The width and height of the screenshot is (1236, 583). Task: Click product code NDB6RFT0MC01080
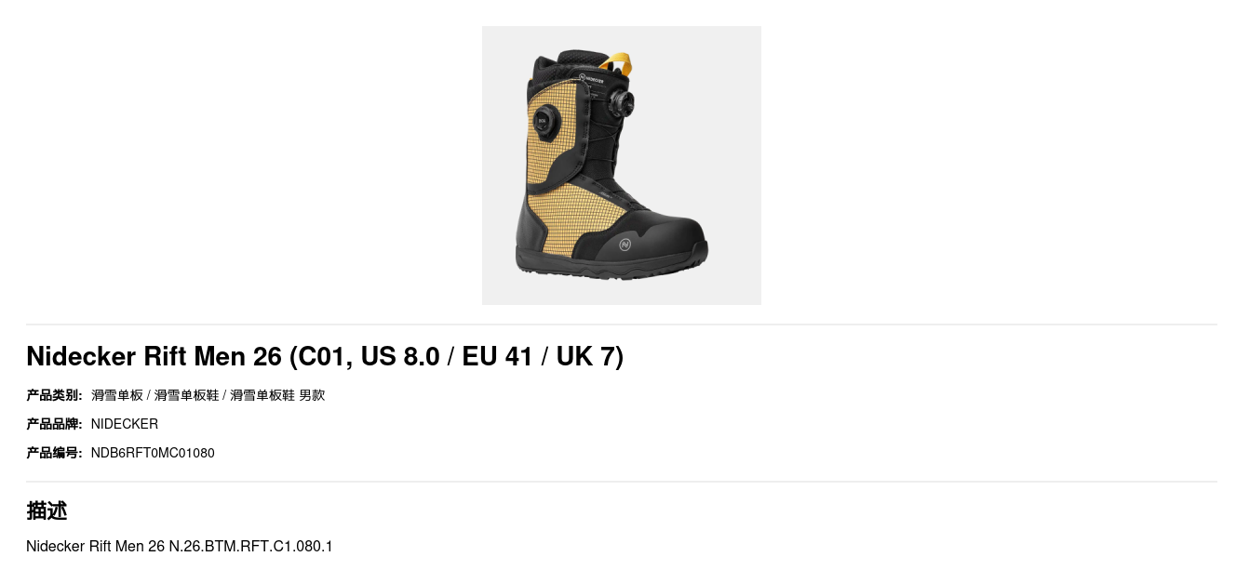[153, 453]
